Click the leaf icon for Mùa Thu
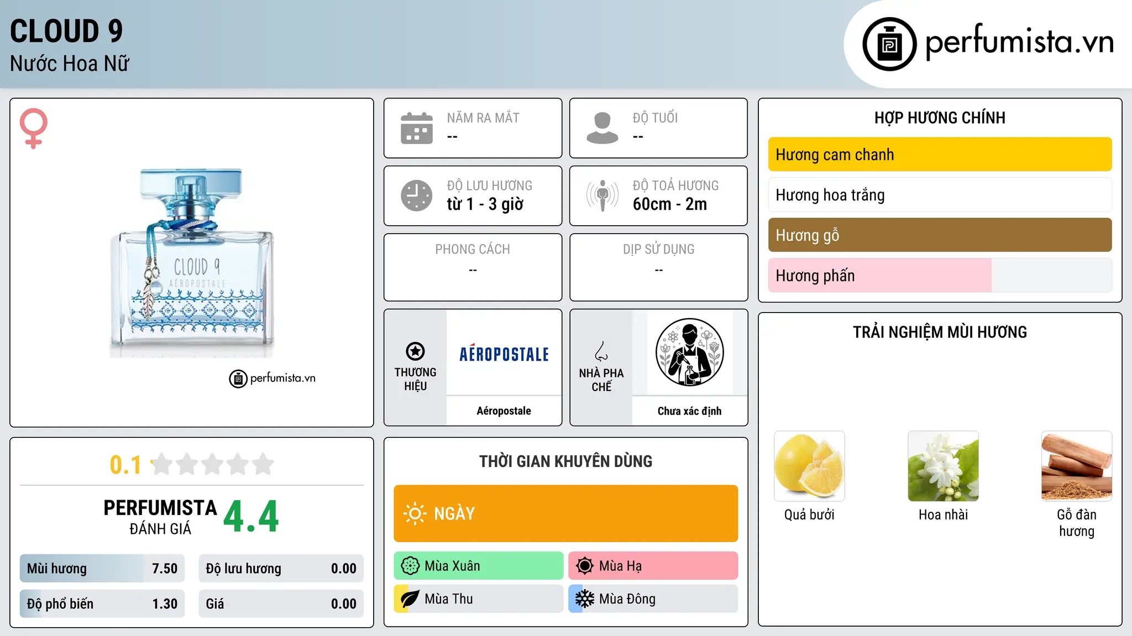Viewport: 1132px width, 636px height. pyautogui.click(x=410, y=599)
